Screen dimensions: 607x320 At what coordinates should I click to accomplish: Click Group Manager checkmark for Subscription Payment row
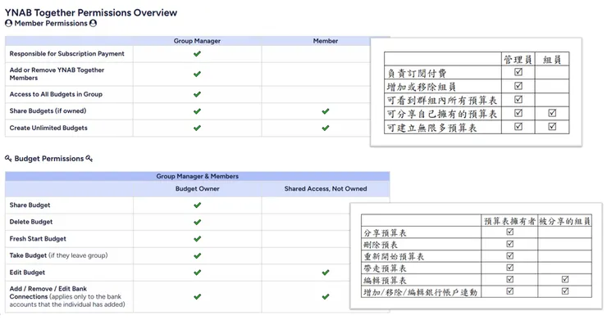click(197, 54)
